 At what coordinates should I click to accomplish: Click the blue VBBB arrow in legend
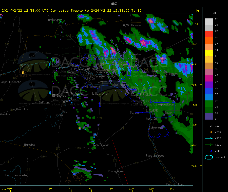click(x=209, y=151)
